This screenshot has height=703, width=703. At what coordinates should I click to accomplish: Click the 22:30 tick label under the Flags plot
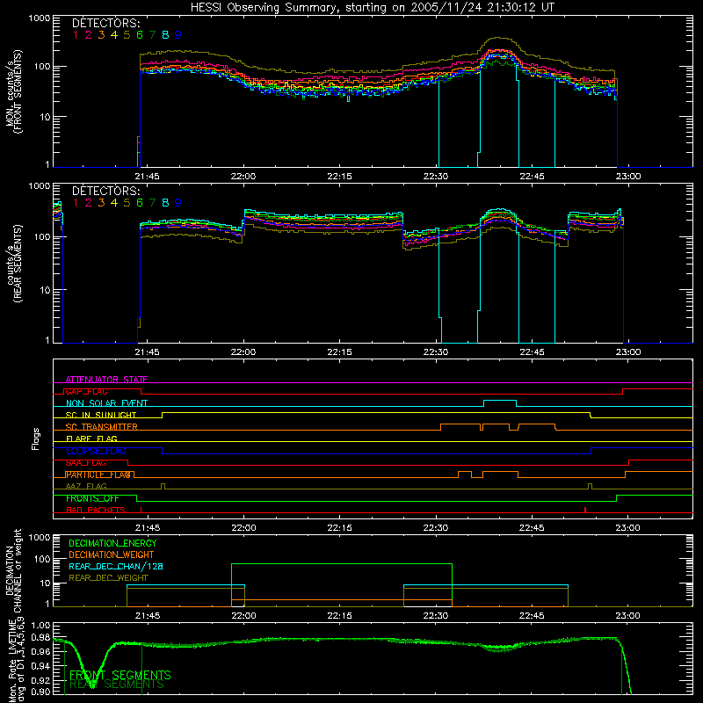(435, 528)
